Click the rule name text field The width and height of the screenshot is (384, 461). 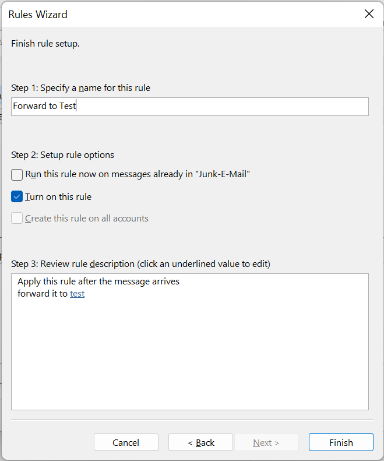189,107
